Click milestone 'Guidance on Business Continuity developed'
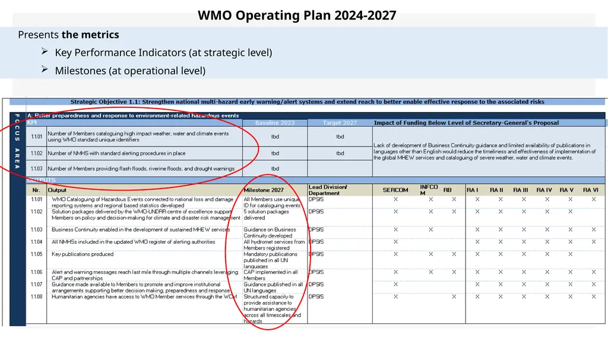Screen dimensions: 608x341 (270, 232)
